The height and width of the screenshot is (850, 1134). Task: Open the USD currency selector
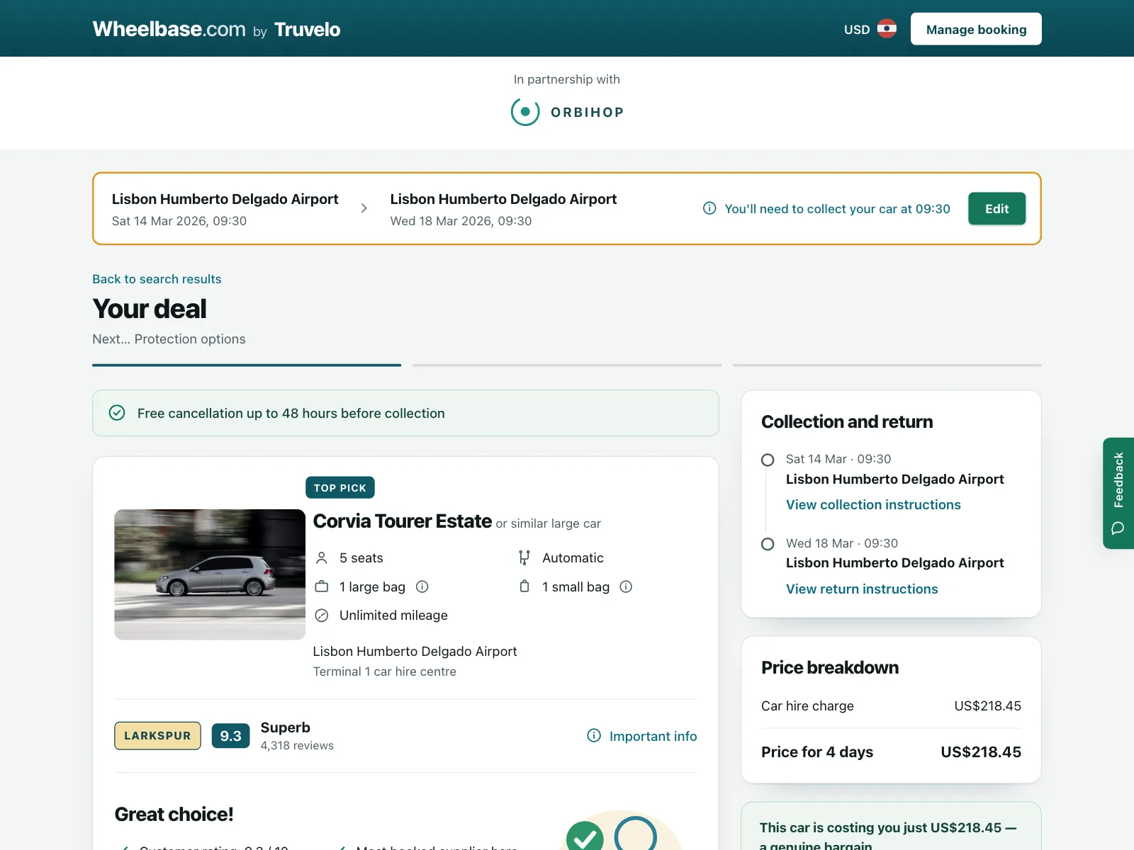point(857,29)
